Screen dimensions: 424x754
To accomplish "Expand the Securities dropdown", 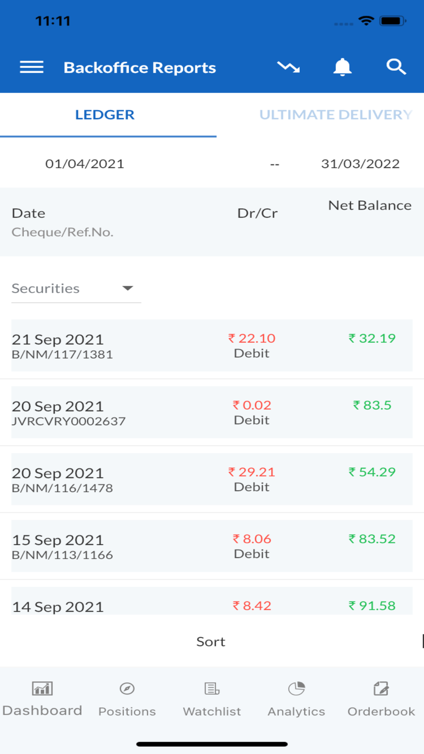I will point(76,289).
